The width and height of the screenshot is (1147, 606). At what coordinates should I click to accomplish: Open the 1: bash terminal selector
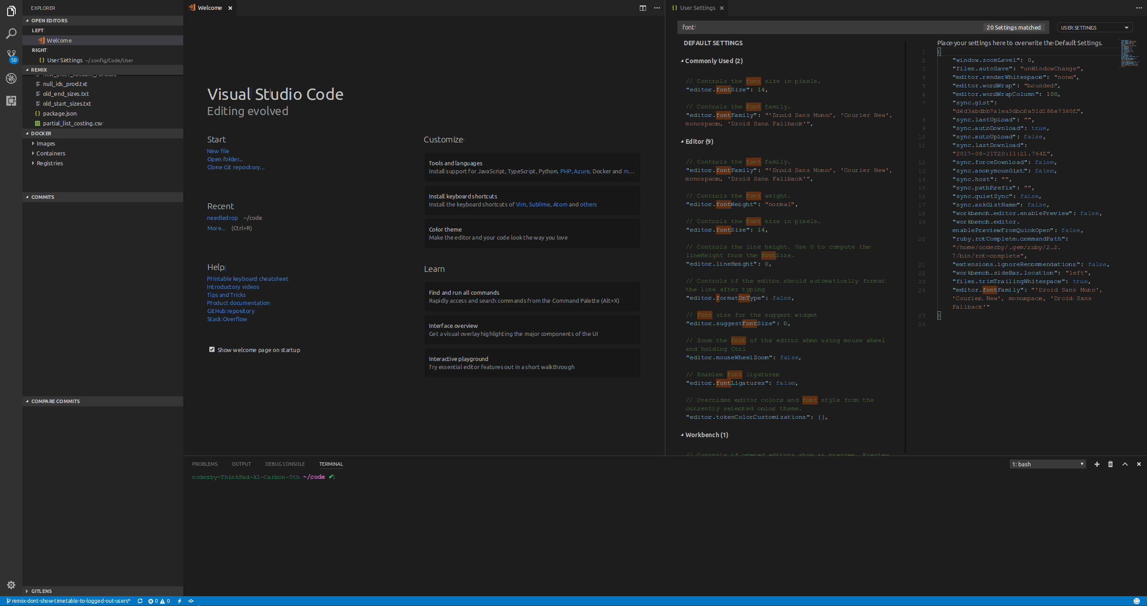[x=1048, y=464]
